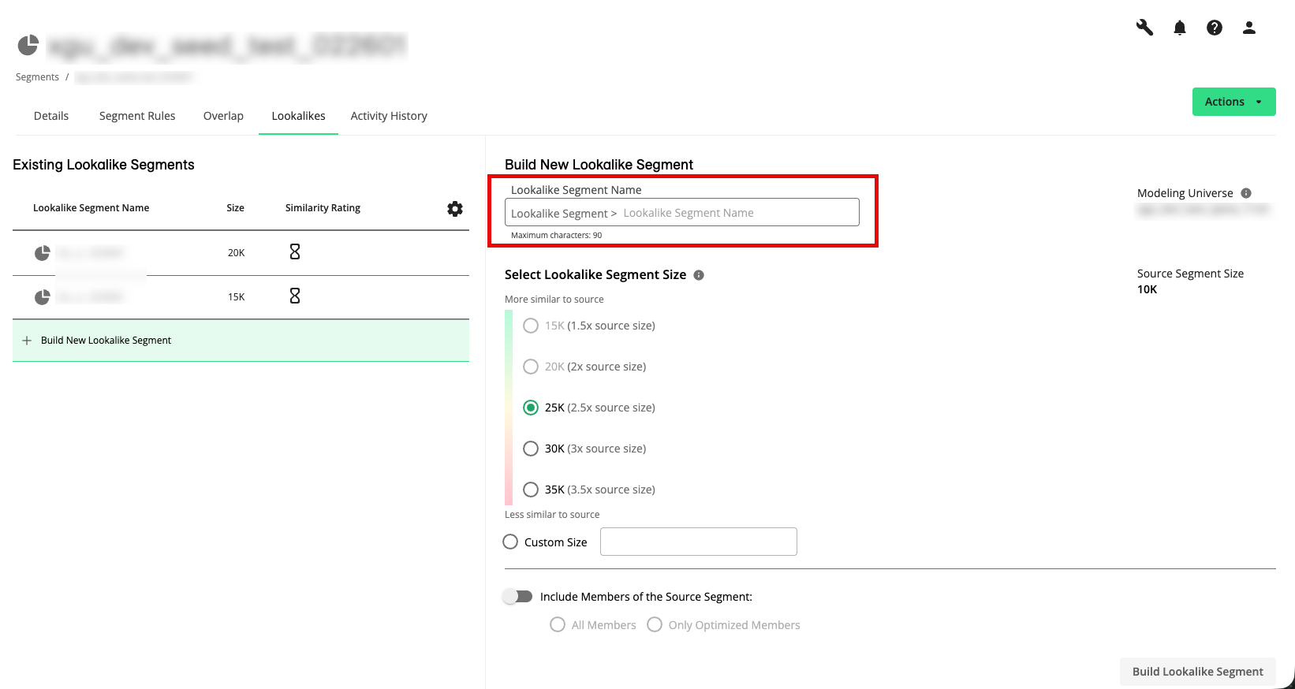The width and height of the screenshot is (1295, 689).
Task: Click info icon beside Select Lookalike Segment Size
Action: click(699, 275)
